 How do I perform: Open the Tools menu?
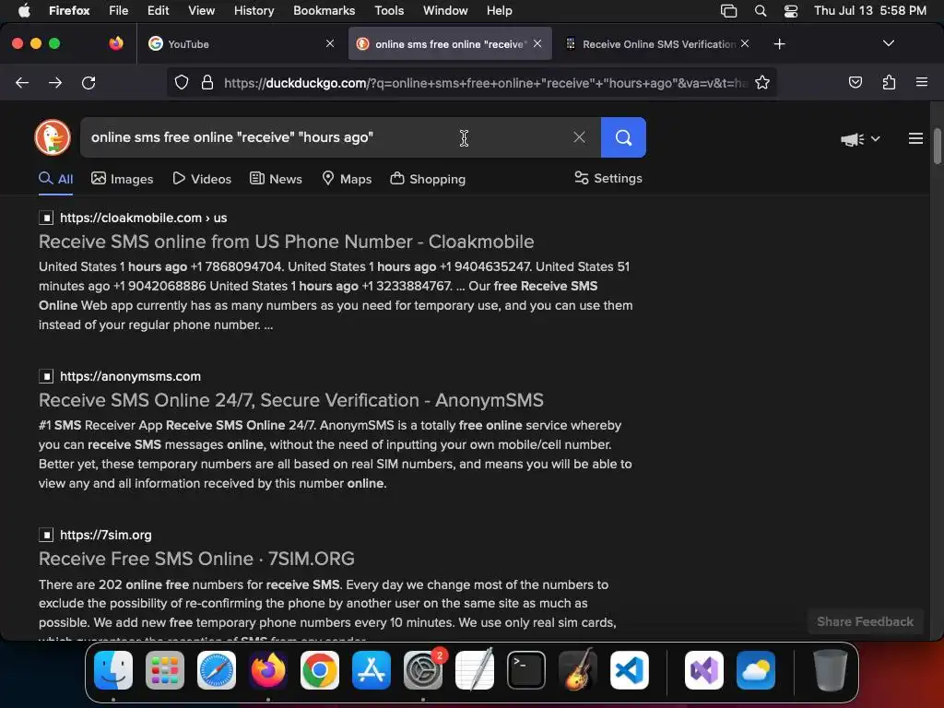pos(389,11)
